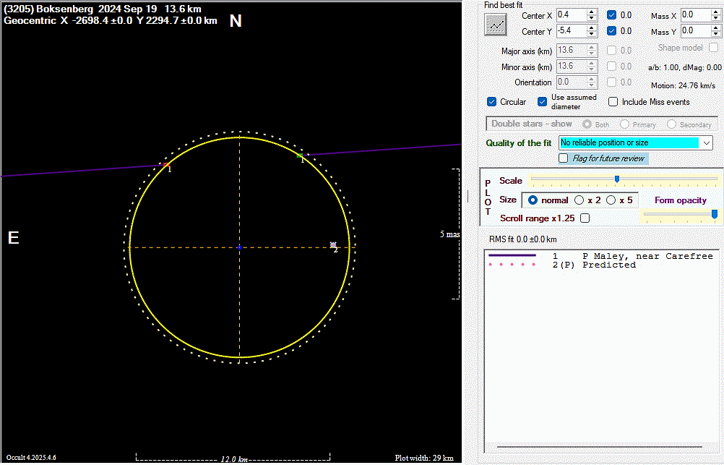Toggle the Major axis fixed checkbox

click(x=612, y=51)
